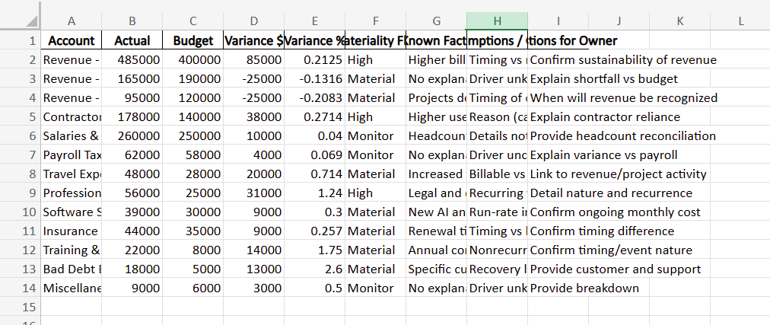
Task: Click the 'Bad Debt' account cell
Action: pos(72,269)
